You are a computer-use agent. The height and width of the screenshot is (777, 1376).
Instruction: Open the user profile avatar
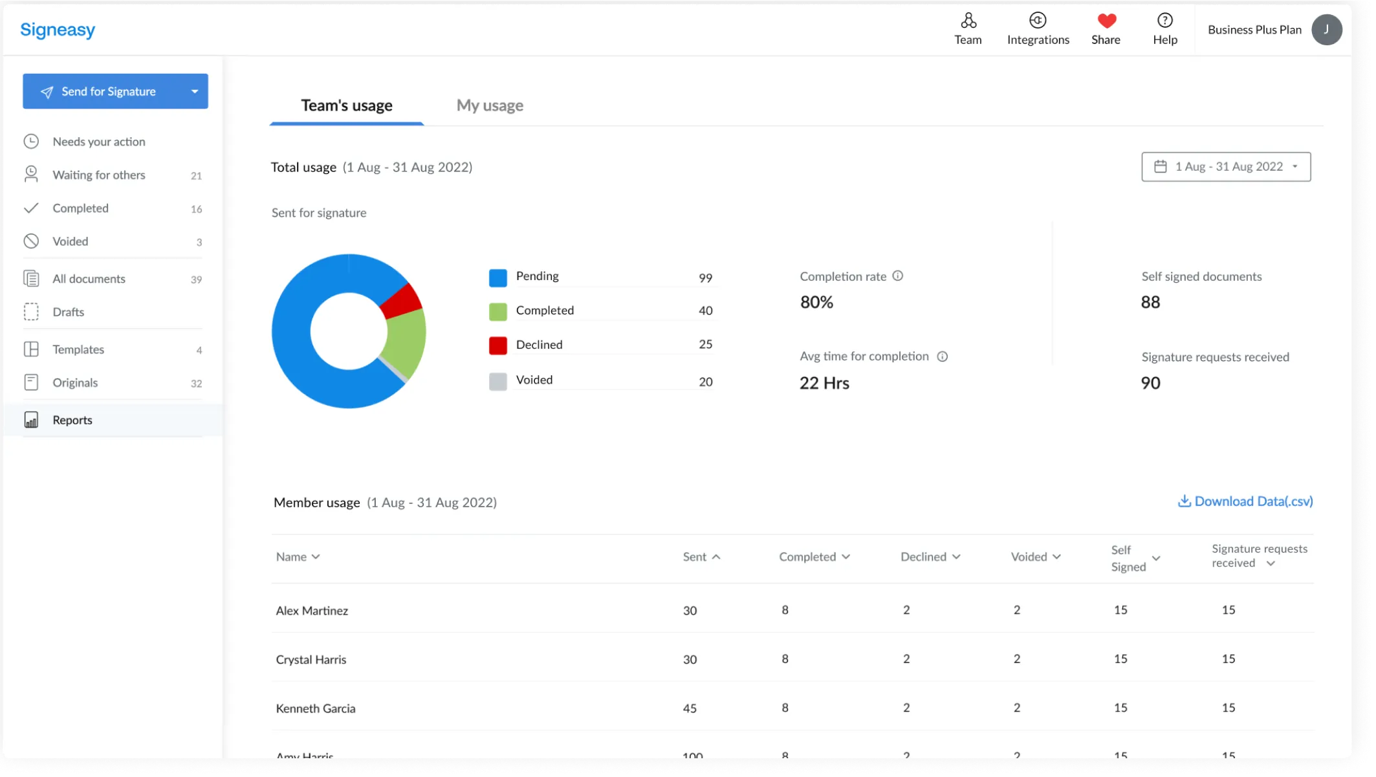(1327, 29)
